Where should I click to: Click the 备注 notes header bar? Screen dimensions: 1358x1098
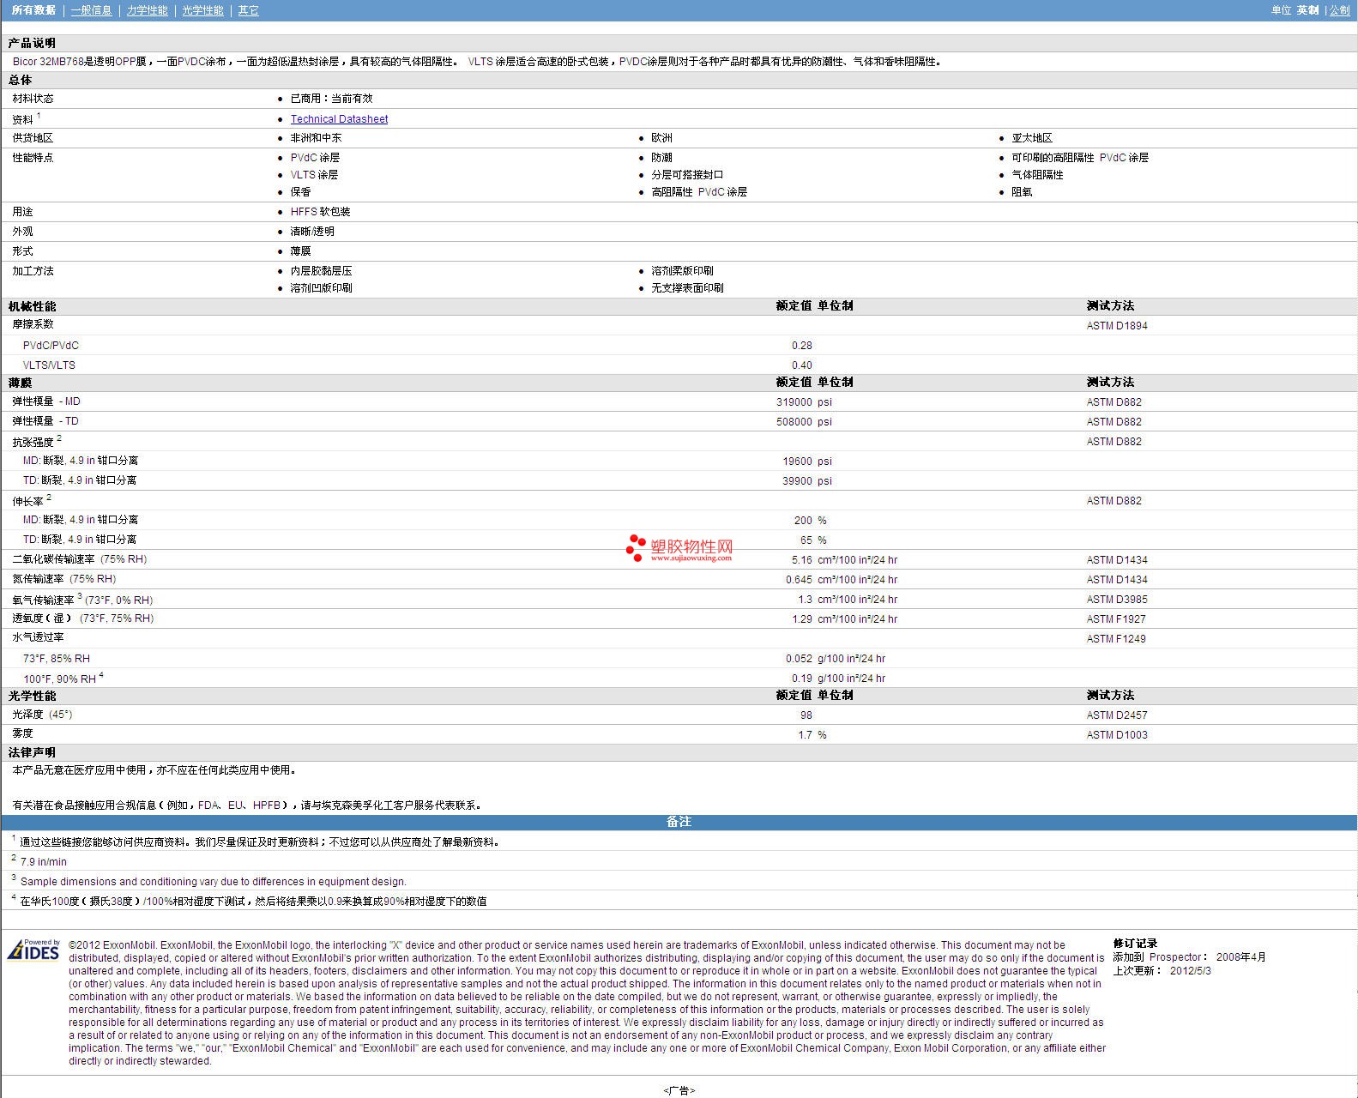[679, 822]
